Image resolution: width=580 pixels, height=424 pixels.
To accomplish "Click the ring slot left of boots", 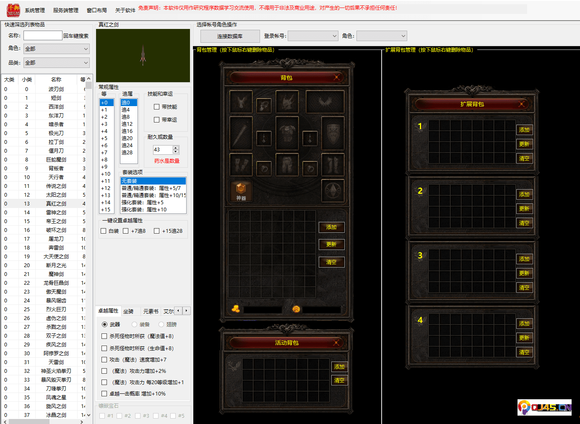I will [310, 169].
